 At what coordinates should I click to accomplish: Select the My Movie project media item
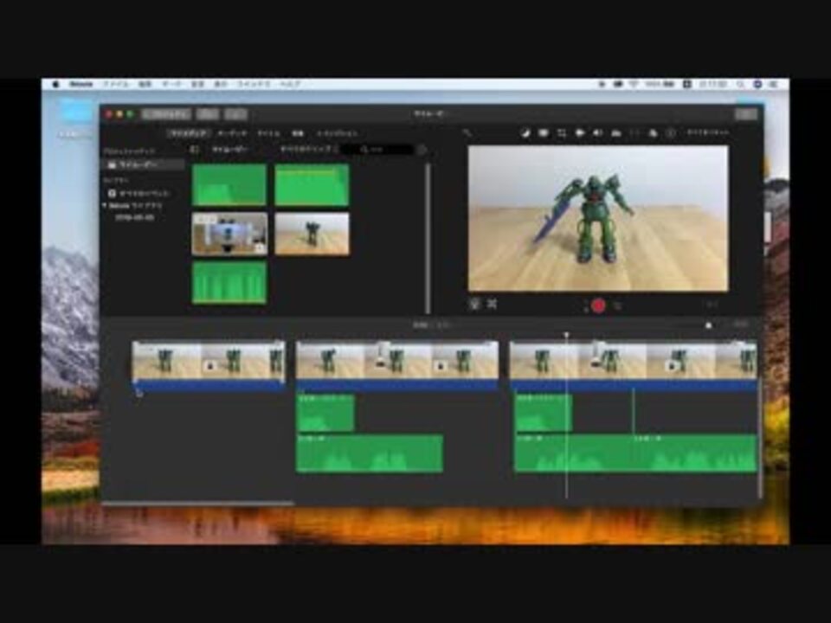pyautogui.click(x=144, y=164)
